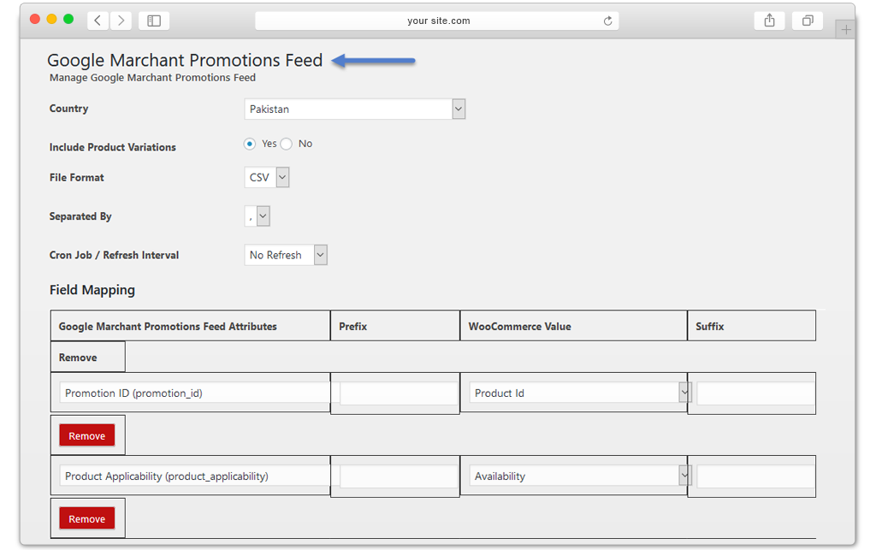Click the Prefix field in the Promotion ID row
This screenshot has height=550, width=876.
coord(399,393)
